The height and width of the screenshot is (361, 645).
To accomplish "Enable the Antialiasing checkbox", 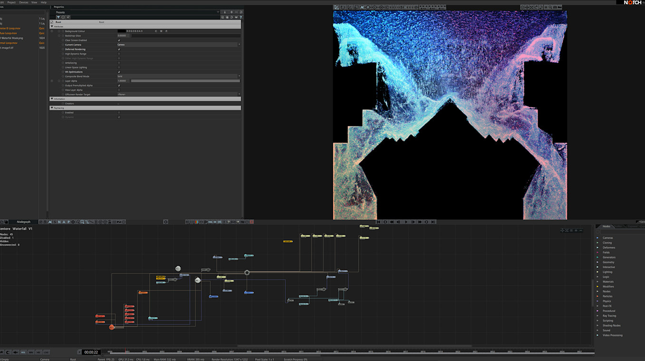I will coord(119,63).
